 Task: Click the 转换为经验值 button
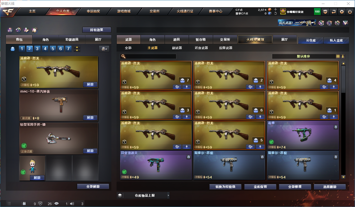point(225,187)
